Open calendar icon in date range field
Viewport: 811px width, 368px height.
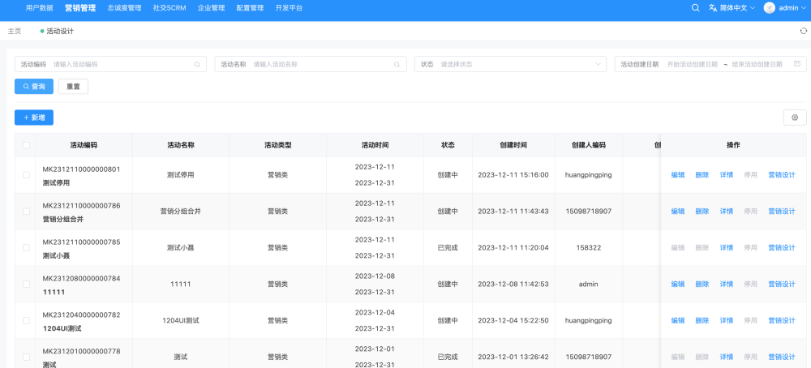point(797,64)
